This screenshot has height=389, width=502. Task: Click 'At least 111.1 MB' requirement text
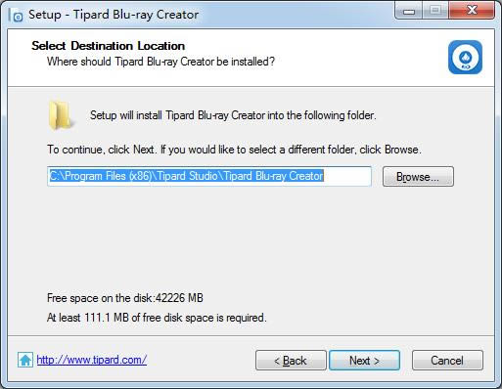click(157, 318)
